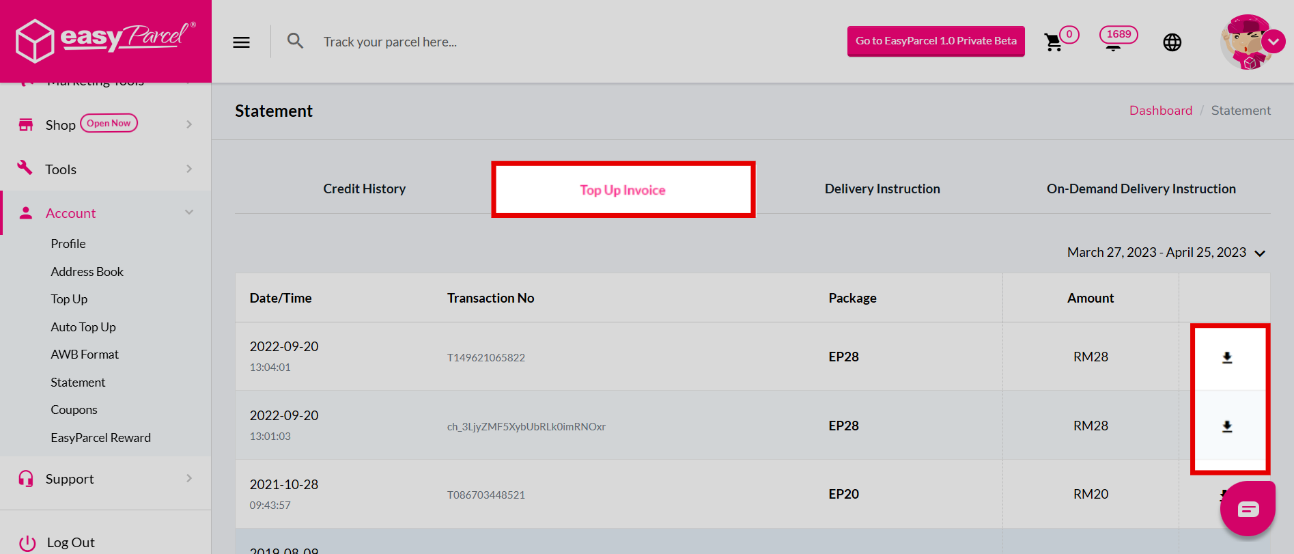Open On-Demand Delivery Instruction tab

tap(1141, 189)
